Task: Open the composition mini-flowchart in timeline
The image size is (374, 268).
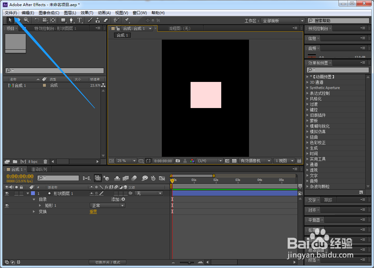Action: coord(87,178)
